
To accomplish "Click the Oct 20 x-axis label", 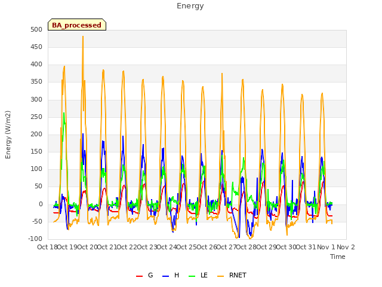I will click(x=87, y=247).
